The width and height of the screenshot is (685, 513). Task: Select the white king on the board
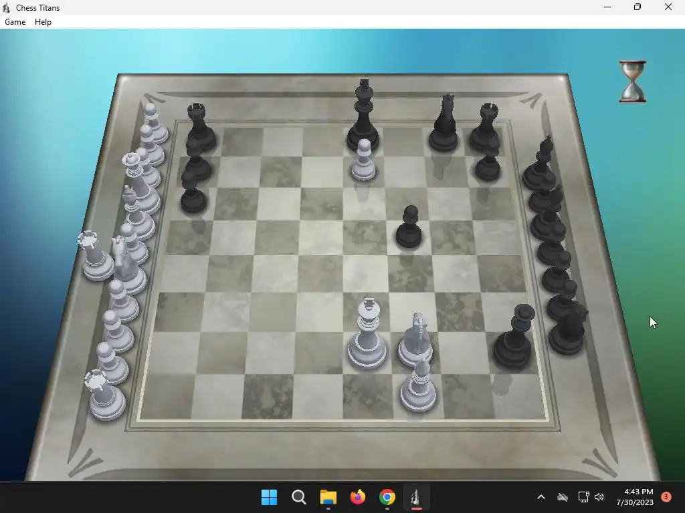[x=367, y=334]
